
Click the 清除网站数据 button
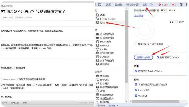pos(143,57)
